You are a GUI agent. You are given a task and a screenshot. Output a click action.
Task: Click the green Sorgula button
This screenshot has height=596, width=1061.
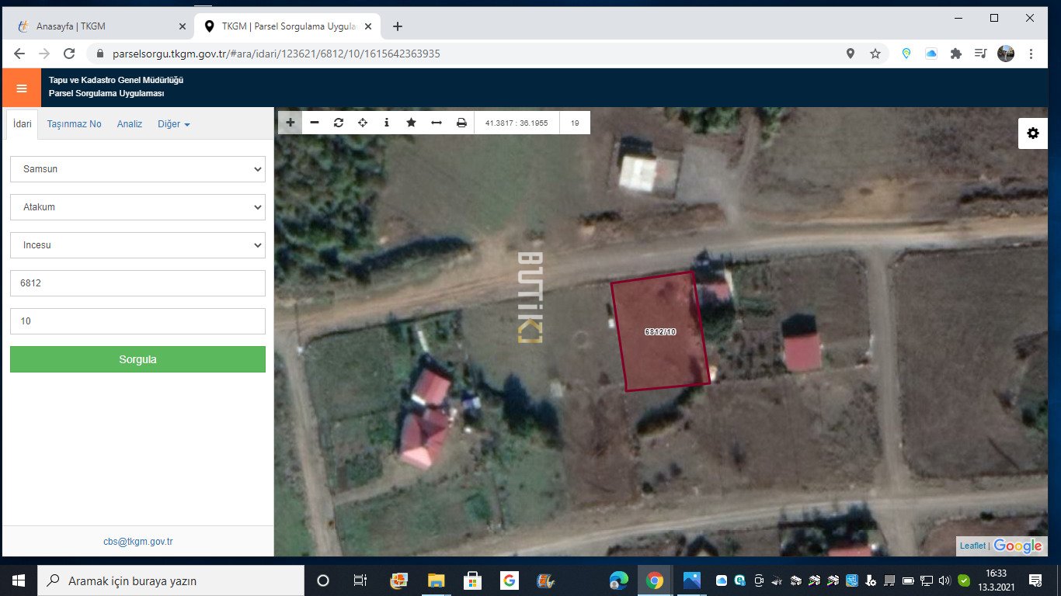coord(137,359)
